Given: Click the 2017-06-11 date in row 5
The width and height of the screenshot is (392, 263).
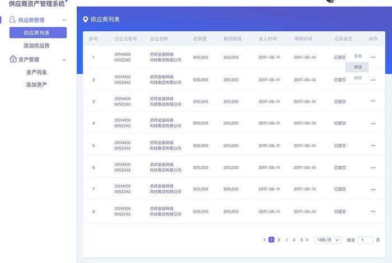Looking at the screenshot, I should (269, 145).
